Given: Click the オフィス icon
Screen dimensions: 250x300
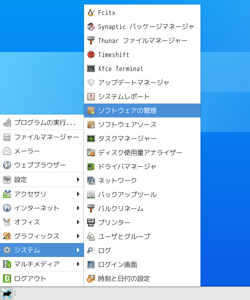Looking at the screenshot, I should point(7,222).
